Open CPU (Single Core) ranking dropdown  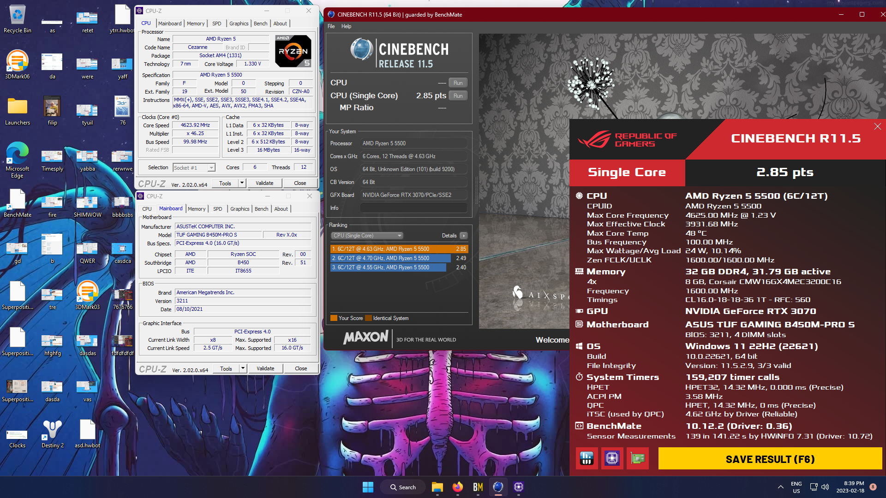pyautogui.click(x=367, y=236)
